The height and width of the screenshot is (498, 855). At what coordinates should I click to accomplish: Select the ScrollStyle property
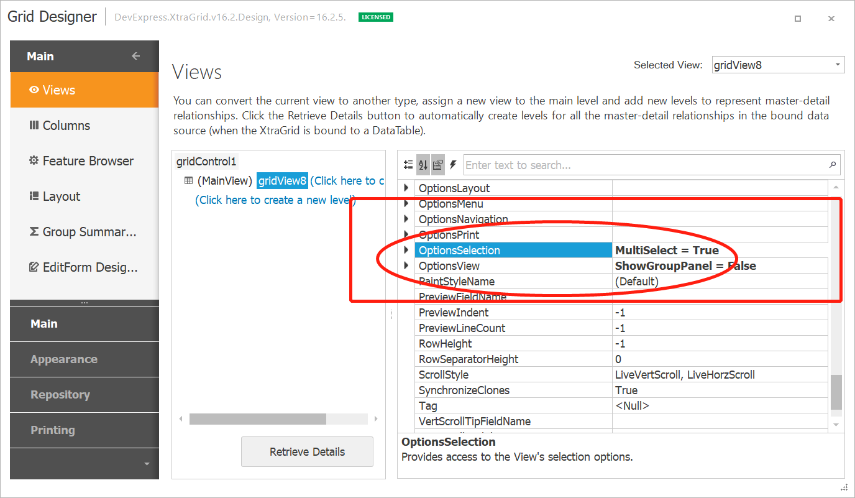tap(444, 374)
